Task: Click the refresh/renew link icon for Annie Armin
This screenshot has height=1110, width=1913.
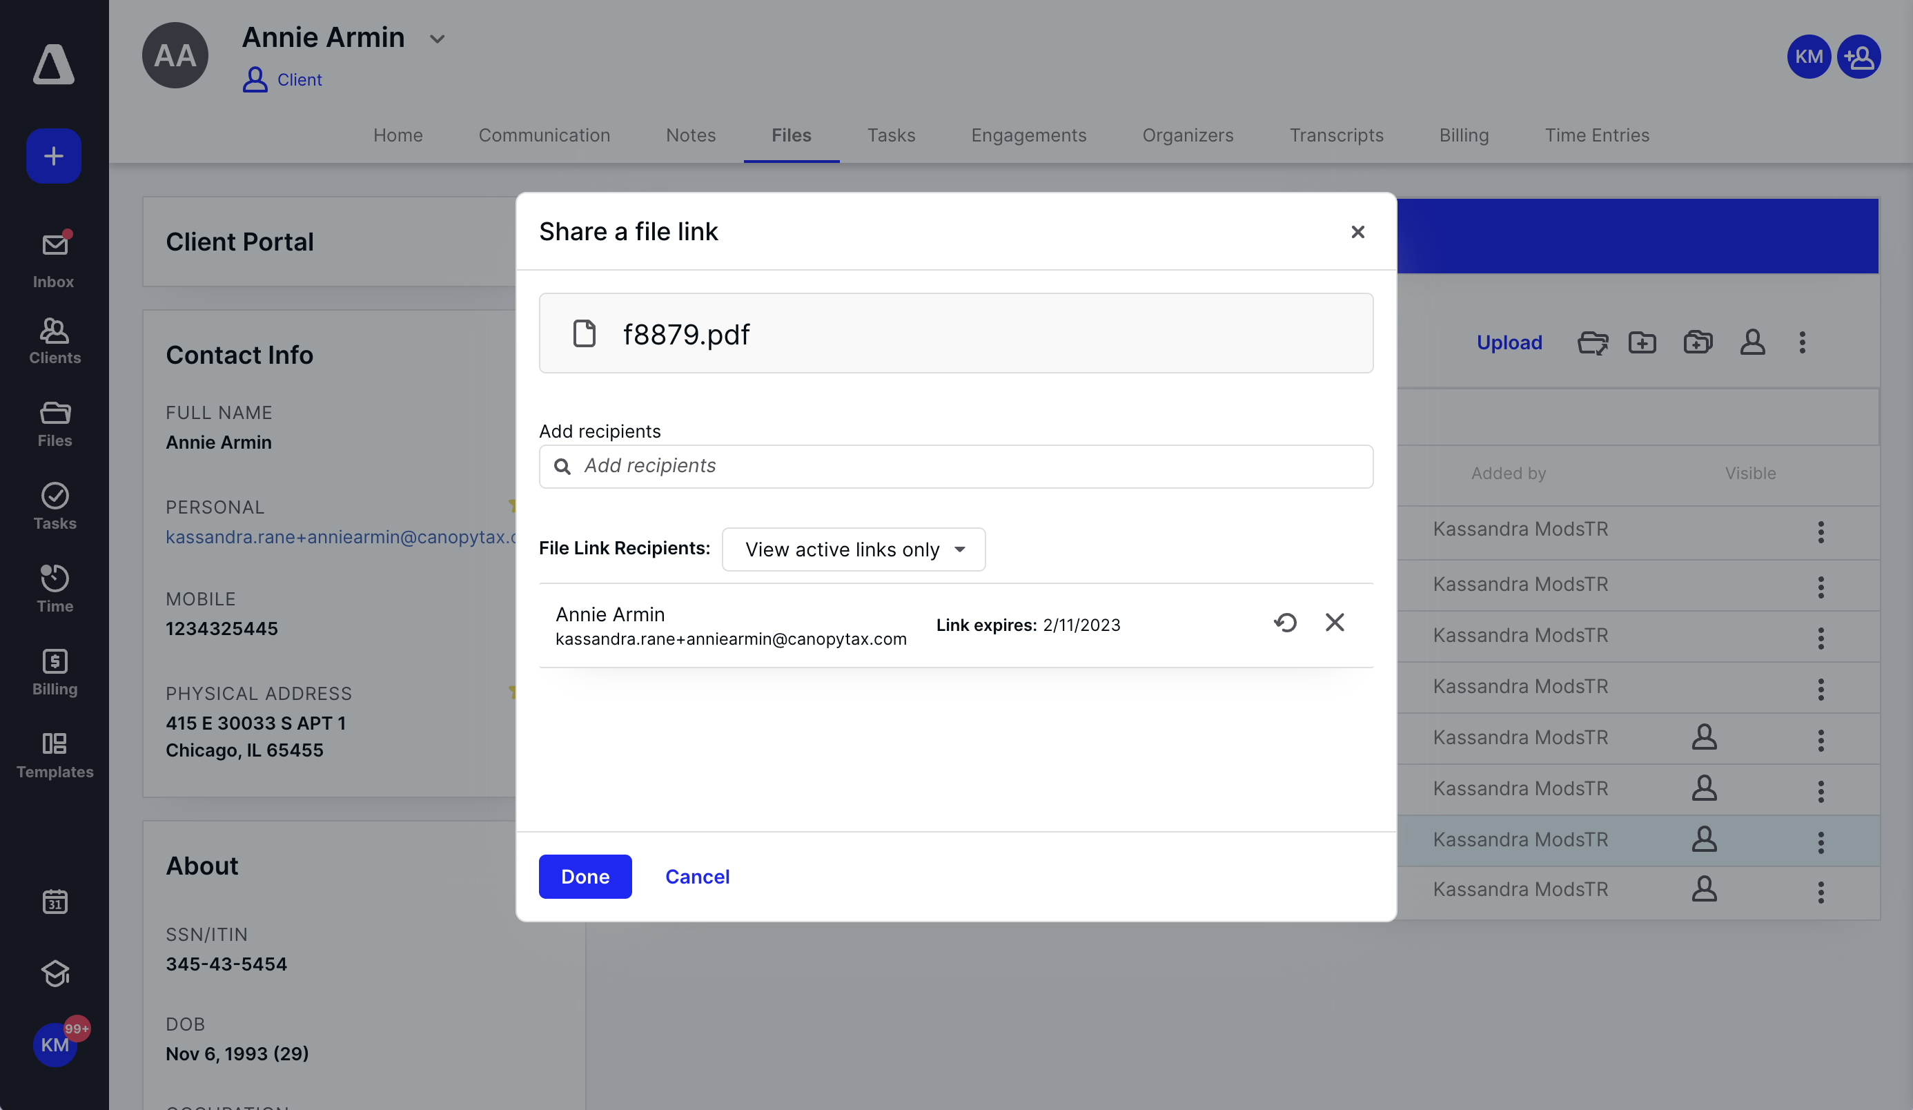Action: pyautogui.click(x=1284, y=621)
